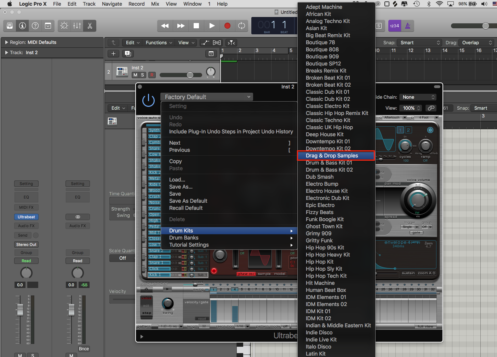Choose Tutorial Settings submenu
The image size is (497, 357).
point(229,245)
